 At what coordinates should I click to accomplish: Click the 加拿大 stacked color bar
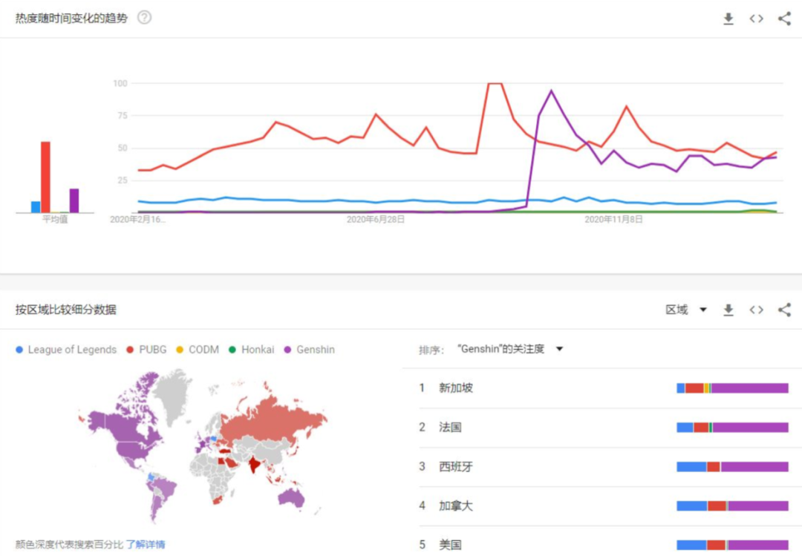coord(732,506)
